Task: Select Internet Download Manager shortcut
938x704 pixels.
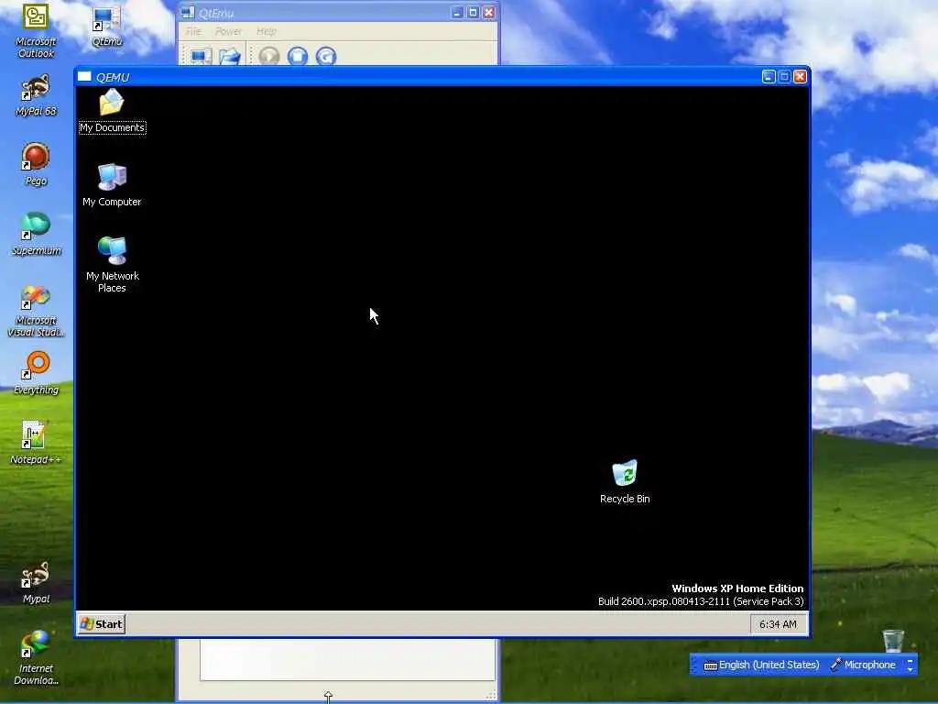Action: point(36,657)
